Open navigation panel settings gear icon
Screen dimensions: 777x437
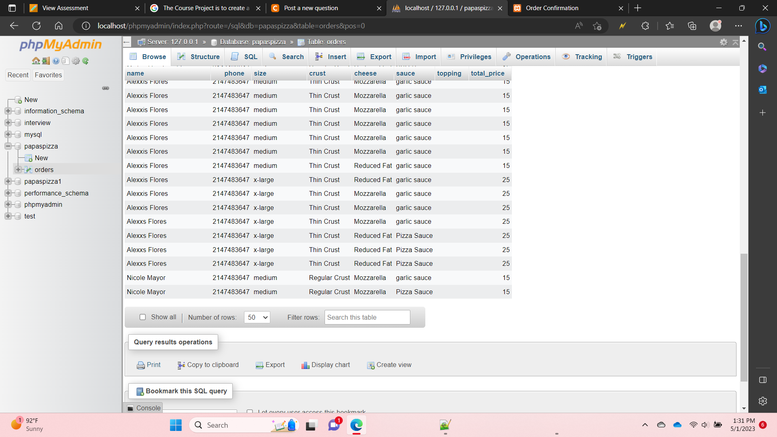(x=76, y=61)
